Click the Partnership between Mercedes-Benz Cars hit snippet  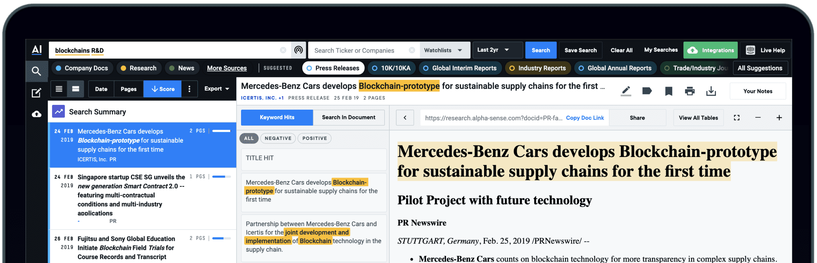314,238
